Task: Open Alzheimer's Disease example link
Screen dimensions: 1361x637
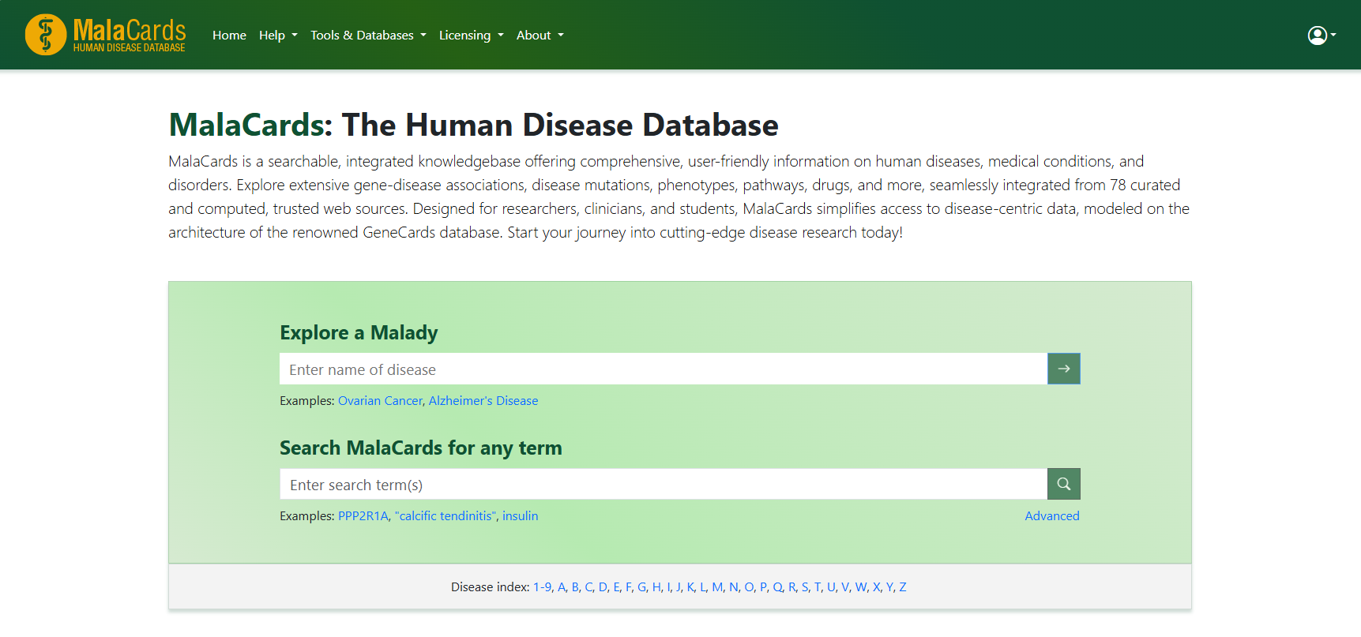Action: [483, 400]
